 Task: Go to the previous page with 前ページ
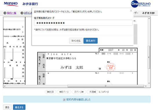coord(64,92)
